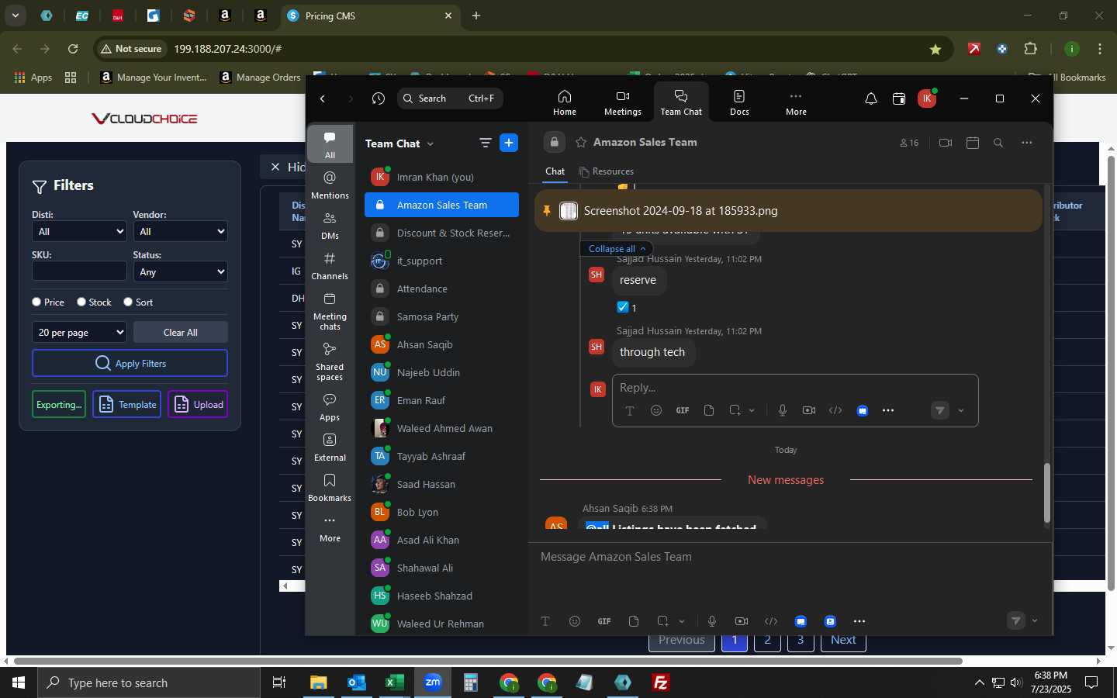
Task: Click send icon in main message box
Action: (1015, 620)
